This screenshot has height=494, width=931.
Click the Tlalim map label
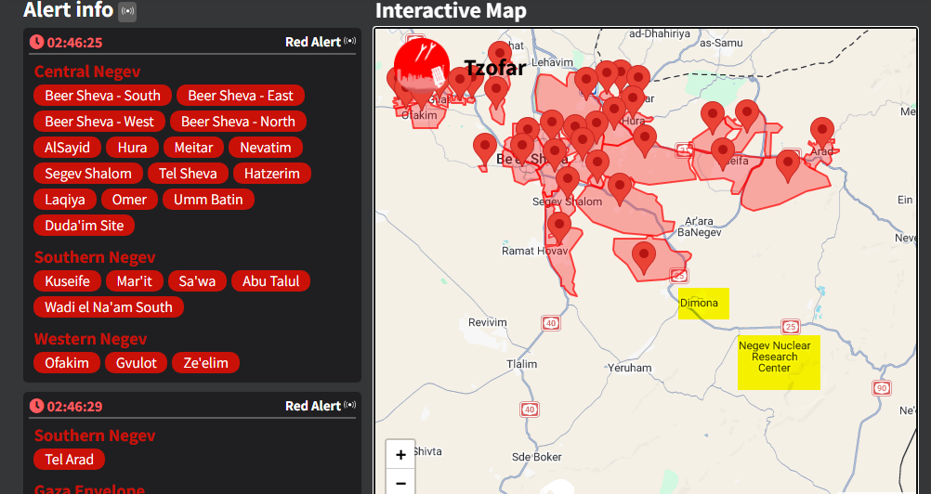tap(522, 364)
